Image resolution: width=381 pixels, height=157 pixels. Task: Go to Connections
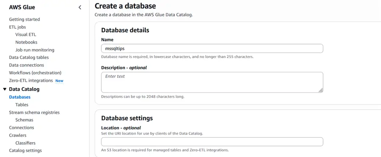[x=22, y=128]
